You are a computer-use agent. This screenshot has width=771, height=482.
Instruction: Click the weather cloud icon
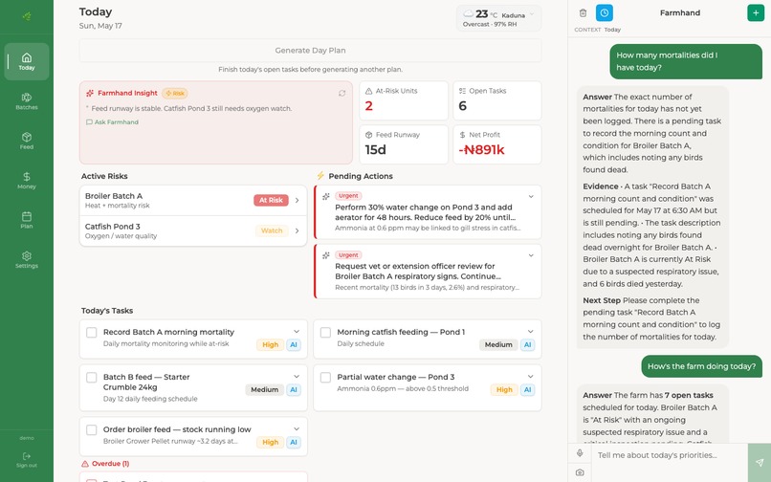468,13
